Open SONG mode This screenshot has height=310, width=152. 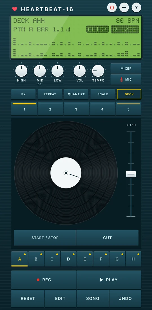coord(93,298)
